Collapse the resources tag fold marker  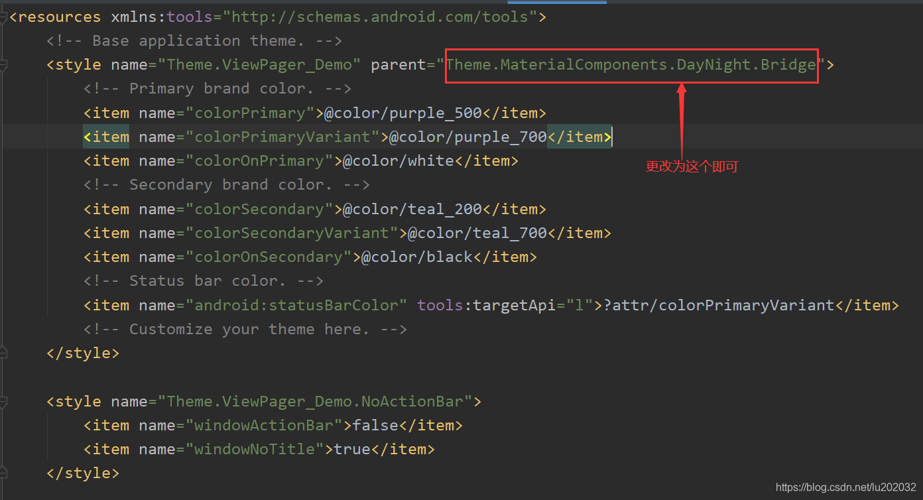[x=3, y=17]
